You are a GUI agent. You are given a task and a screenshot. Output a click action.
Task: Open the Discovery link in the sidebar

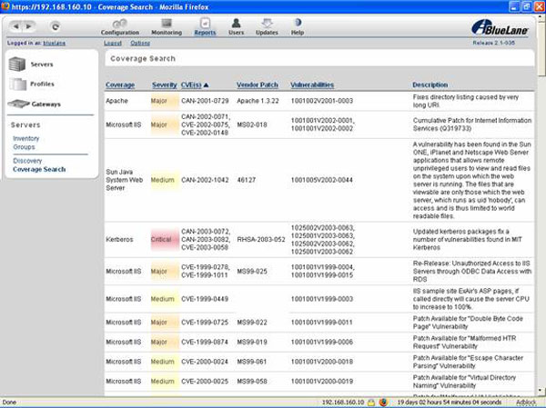point(27,161)
